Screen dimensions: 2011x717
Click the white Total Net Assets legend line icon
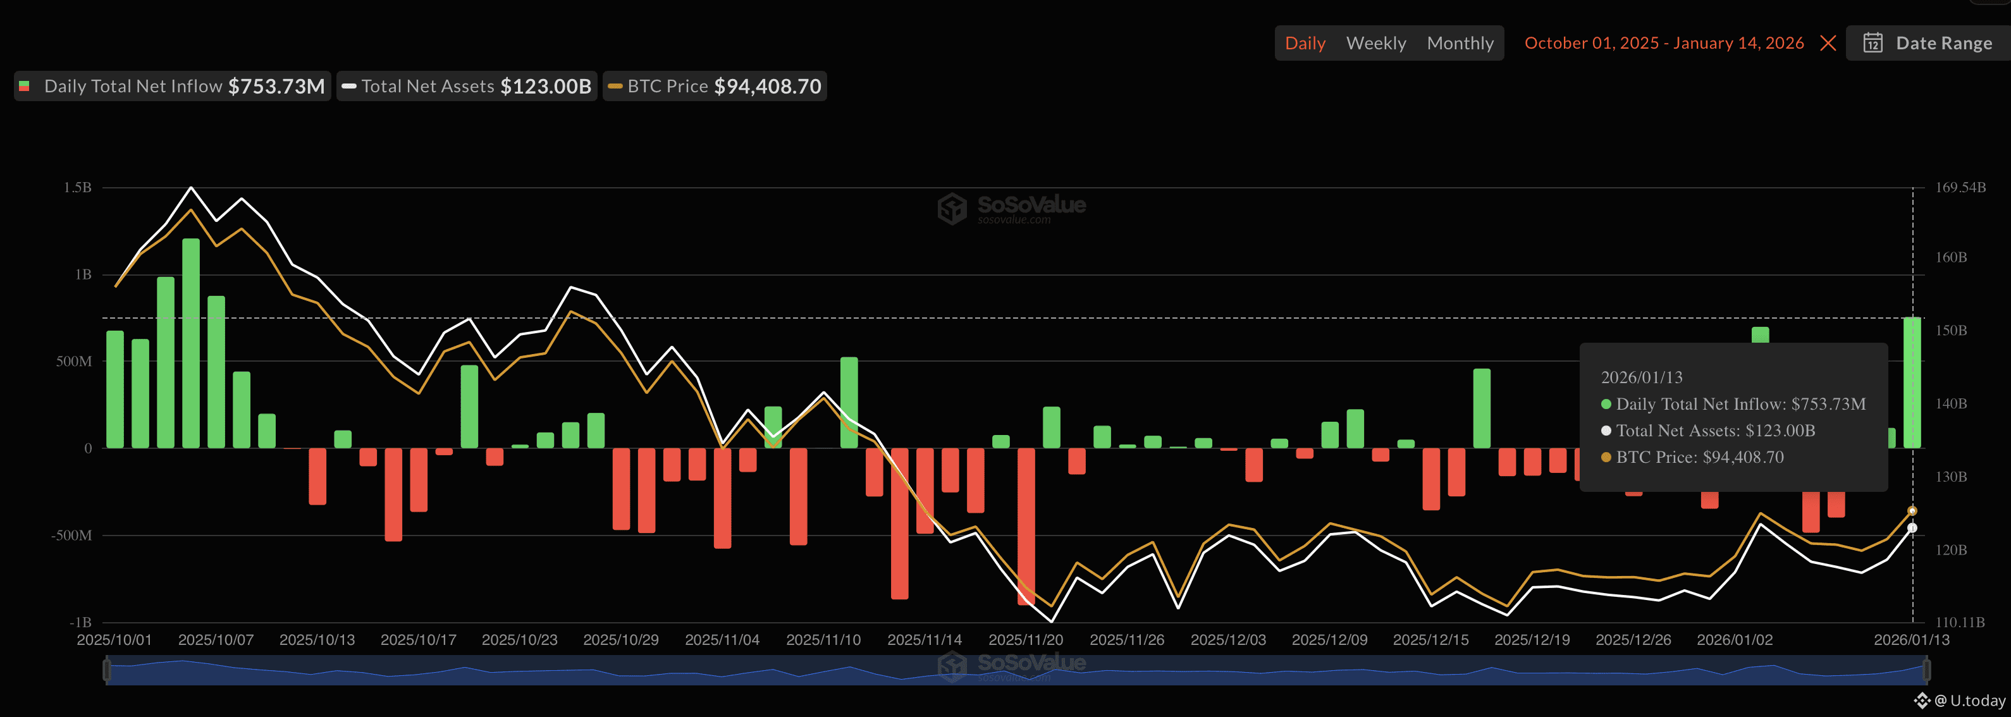[349, 86]
